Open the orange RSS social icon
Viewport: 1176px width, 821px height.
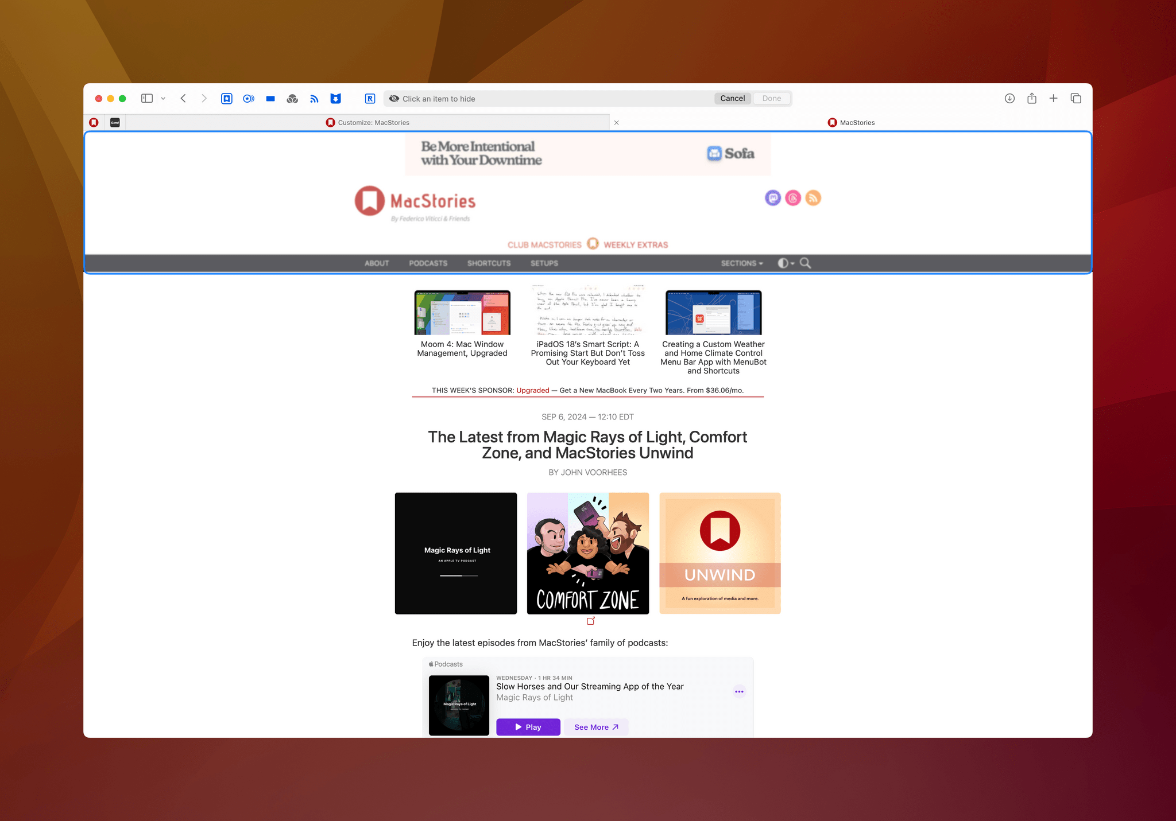[813, 198]
